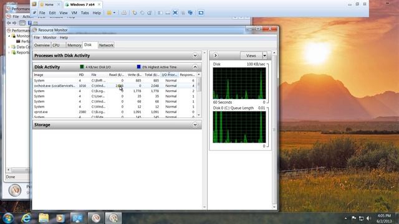Click the taskbar clock showing 4:05 PM

click(384, 218)
